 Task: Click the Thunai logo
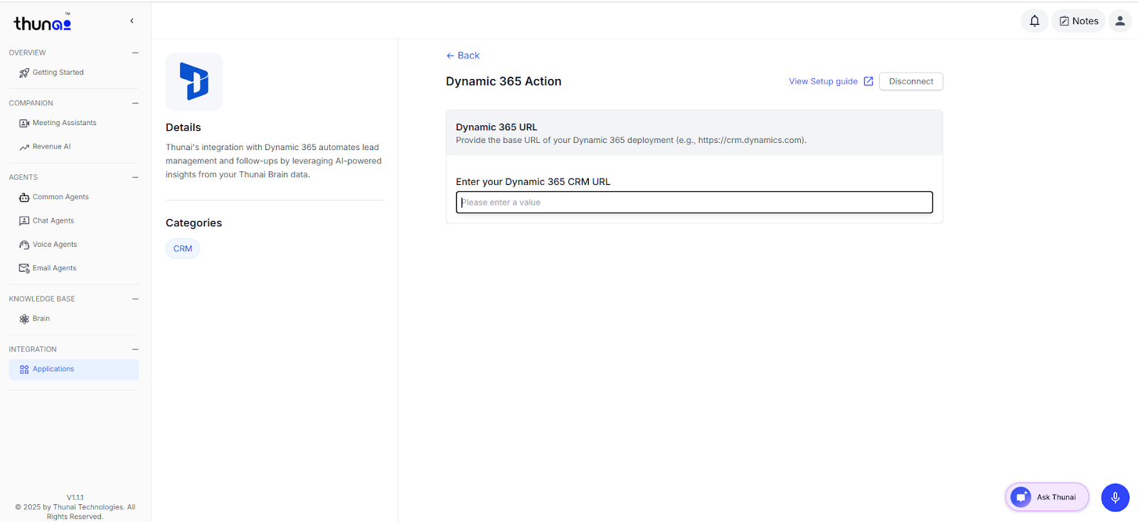tap(43, 23)
